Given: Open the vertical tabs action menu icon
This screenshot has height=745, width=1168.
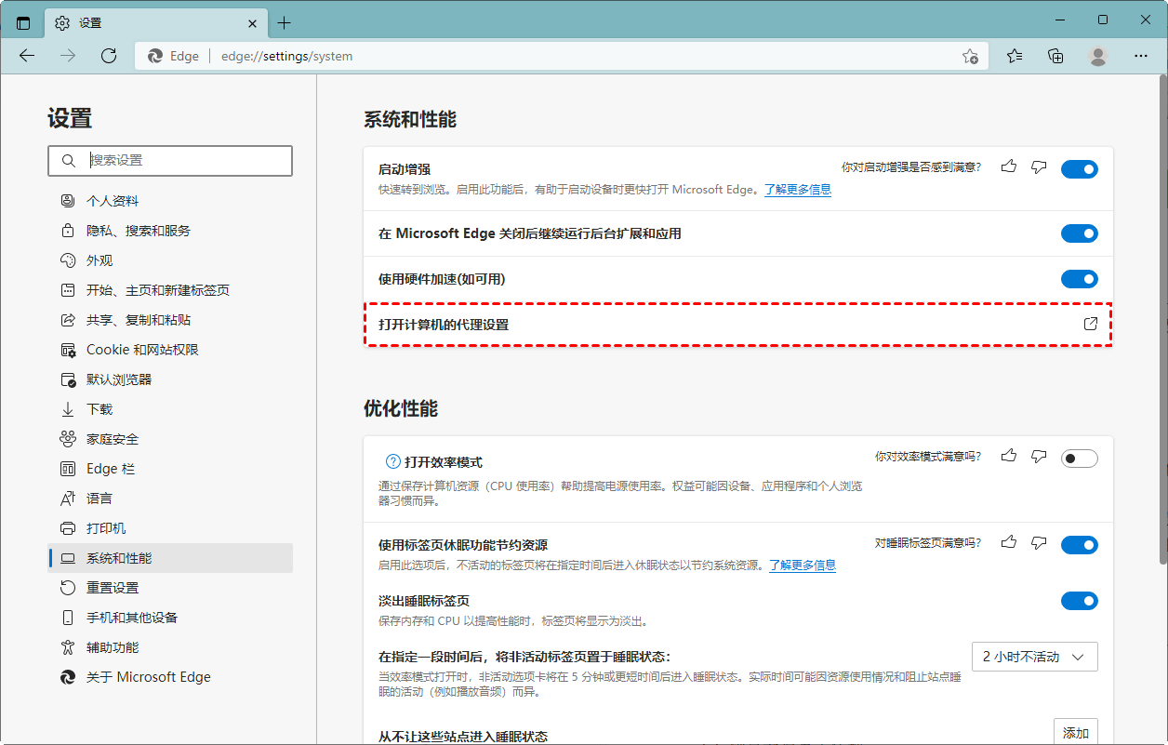Looking at the screenshot, I should 23,22.
